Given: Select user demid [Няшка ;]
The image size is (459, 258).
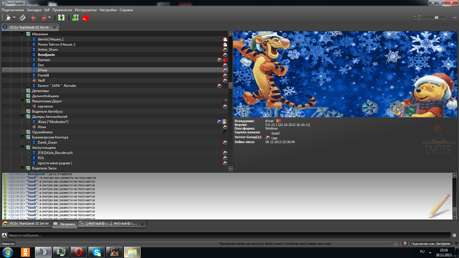Looking at the screenshot, I should click(50, 39).
